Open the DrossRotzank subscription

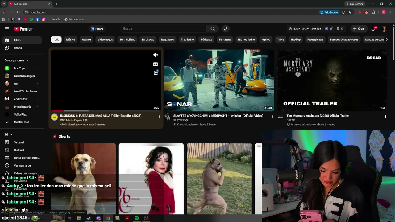click(22, 107)
